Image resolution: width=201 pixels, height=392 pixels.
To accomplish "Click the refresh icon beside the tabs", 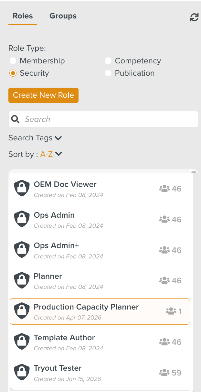I will coord(194,17).
